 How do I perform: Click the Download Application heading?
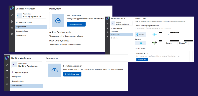73,66
